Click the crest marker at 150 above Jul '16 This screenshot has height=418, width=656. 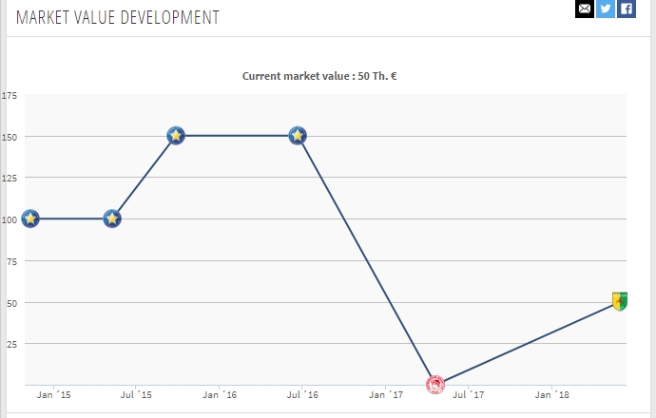click(x=298, y=136)
